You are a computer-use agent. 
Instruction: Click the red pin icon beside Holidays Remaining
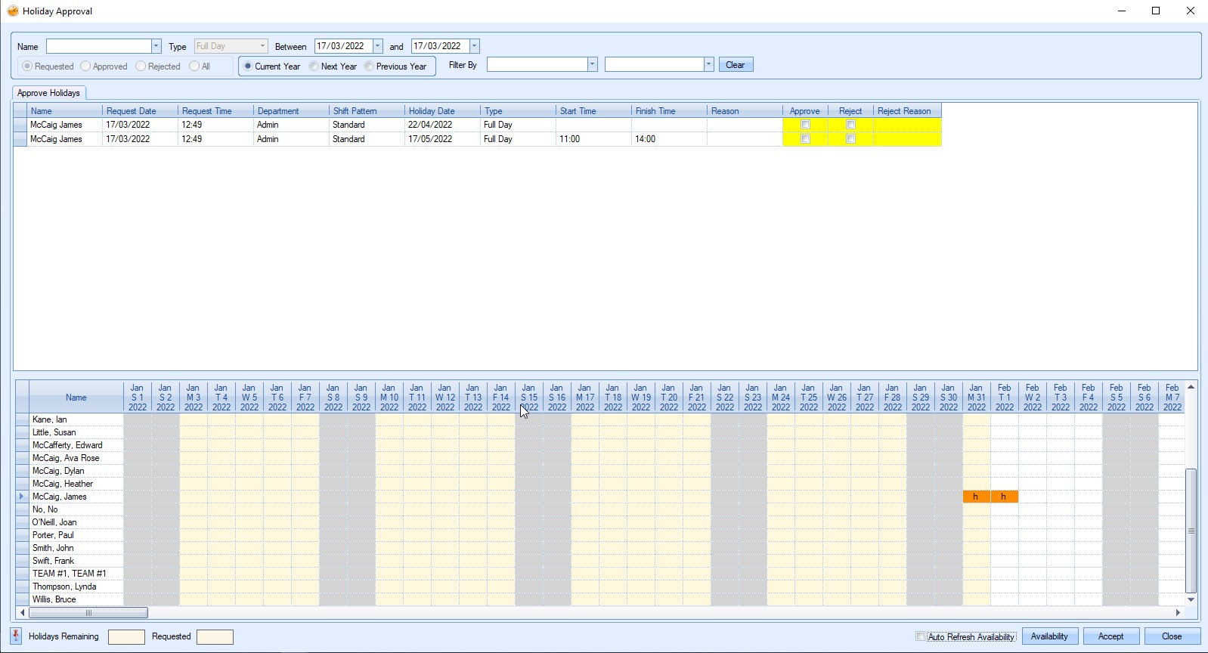[16, 636]
